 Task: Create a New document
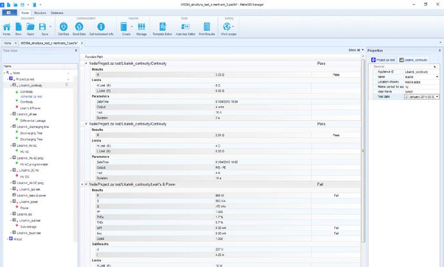coord(19,27)
